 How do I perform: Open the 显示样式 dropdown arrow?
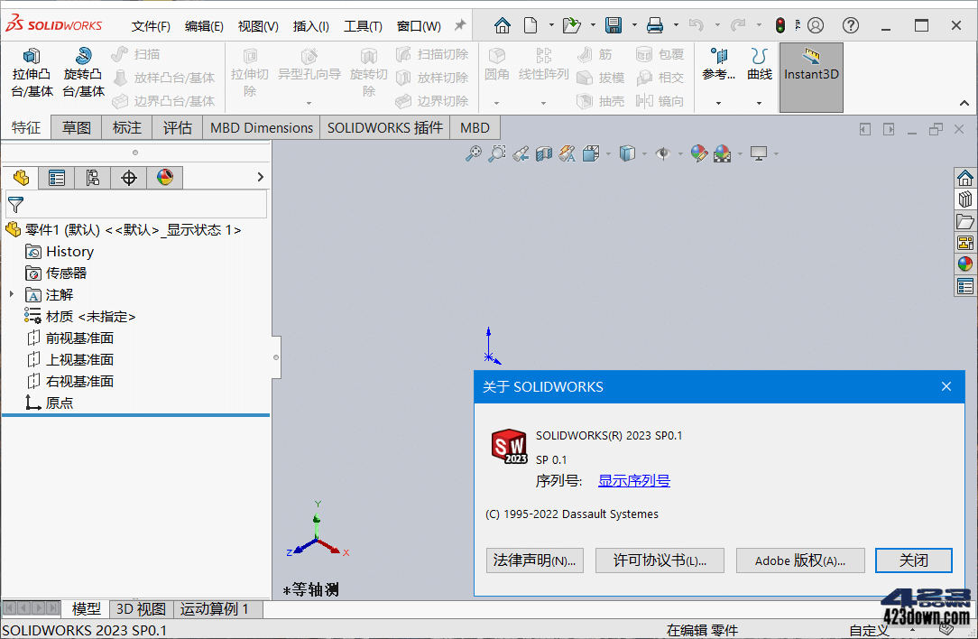click(644, 153)
